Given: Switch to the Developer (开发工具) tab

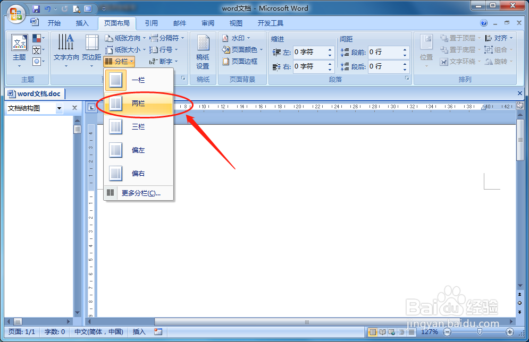Looking at the screenshot, I should point(270,23).
